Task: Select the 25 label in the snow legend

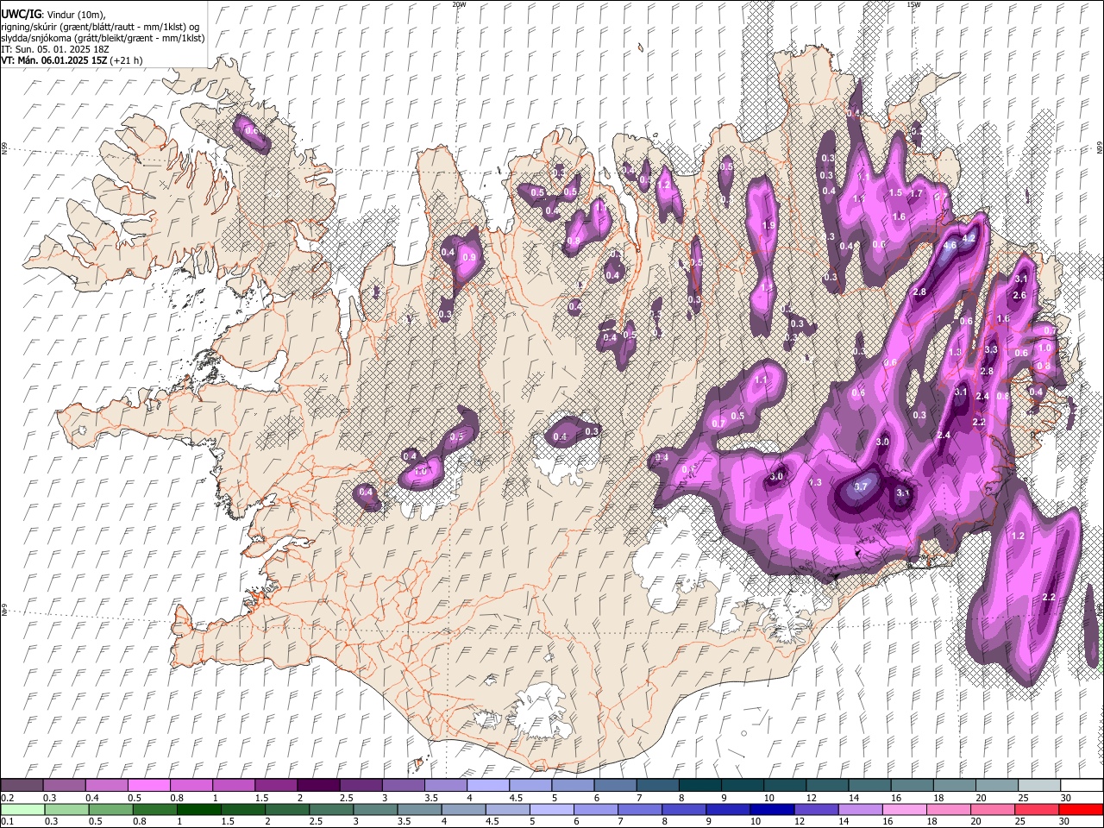Action: [x=1024, y=798]
